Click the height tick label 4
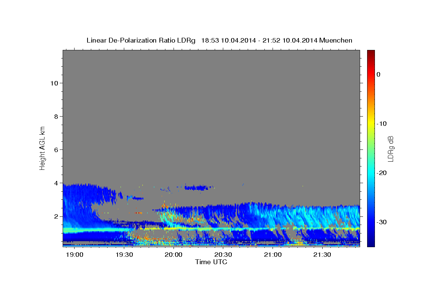Screen dimensions: 445x296 pyautogui.click(x=56, y=183)
